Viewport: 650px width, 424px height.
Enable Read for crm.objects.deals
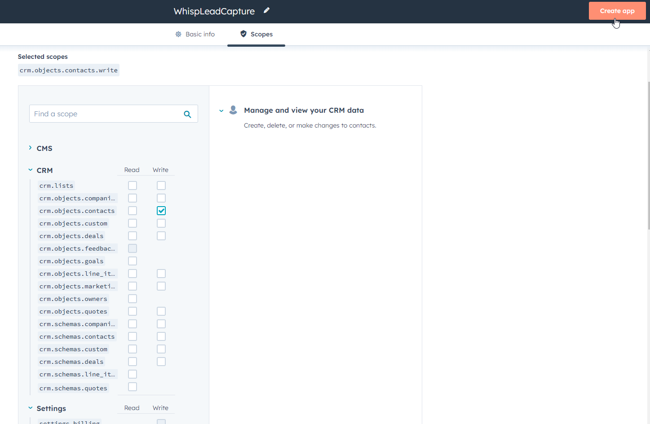[x=133, y=236]
